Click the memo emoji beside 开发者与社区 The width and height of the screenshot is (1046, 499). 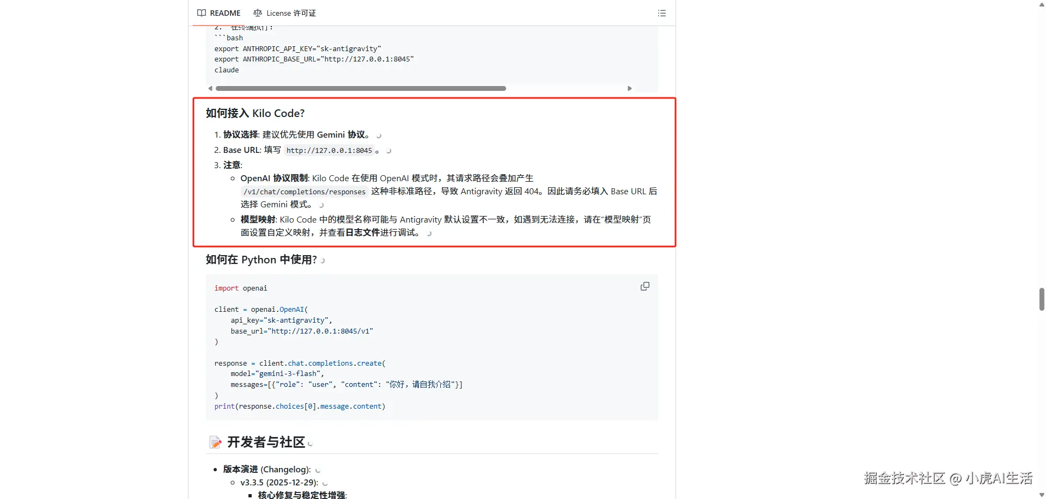(215, 442)
